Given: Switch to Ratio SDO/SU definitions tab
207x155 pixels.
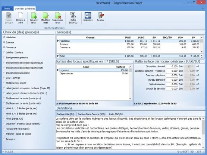Looking at the screenshot, I should (x=116, y=114).
